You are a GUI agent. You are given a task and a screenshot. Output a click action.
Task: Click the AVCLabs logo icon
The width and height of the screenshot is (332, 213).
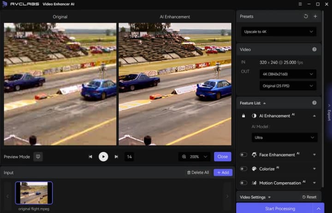coord(5,4)
